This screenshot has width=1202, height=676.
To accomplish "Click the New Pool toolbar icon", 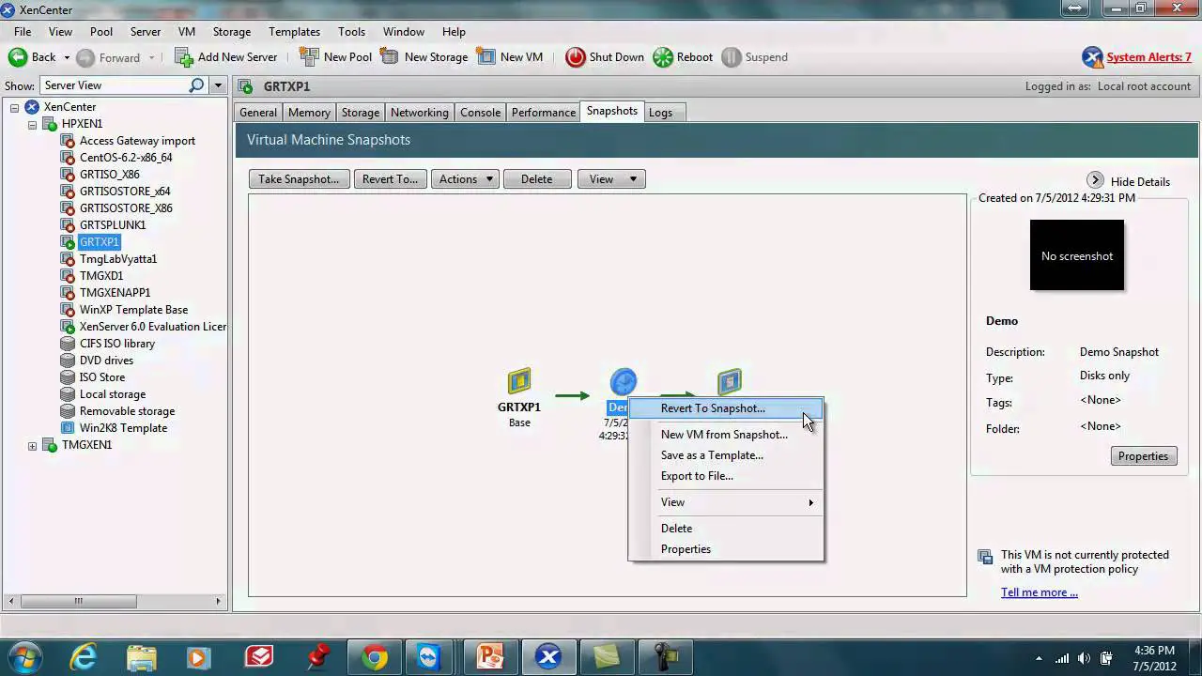I will [x=309, y=57].
